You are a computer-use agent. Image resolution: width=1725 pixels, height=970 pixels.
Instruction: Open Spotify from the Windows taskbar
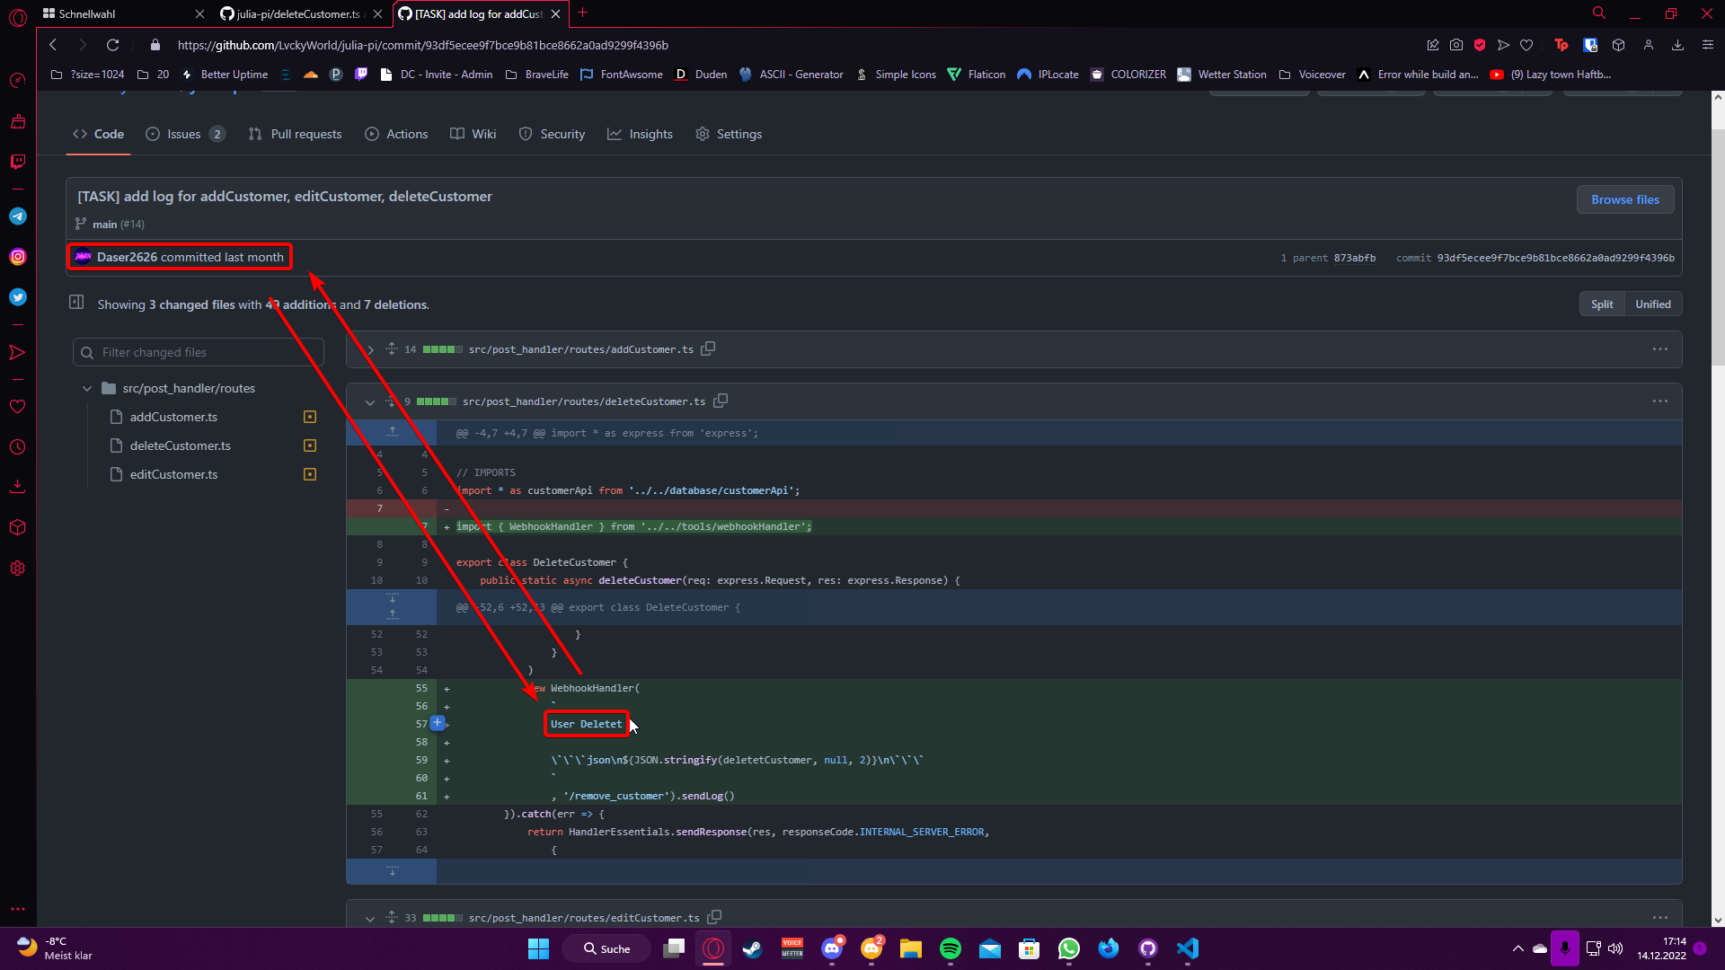pos(950,948)
